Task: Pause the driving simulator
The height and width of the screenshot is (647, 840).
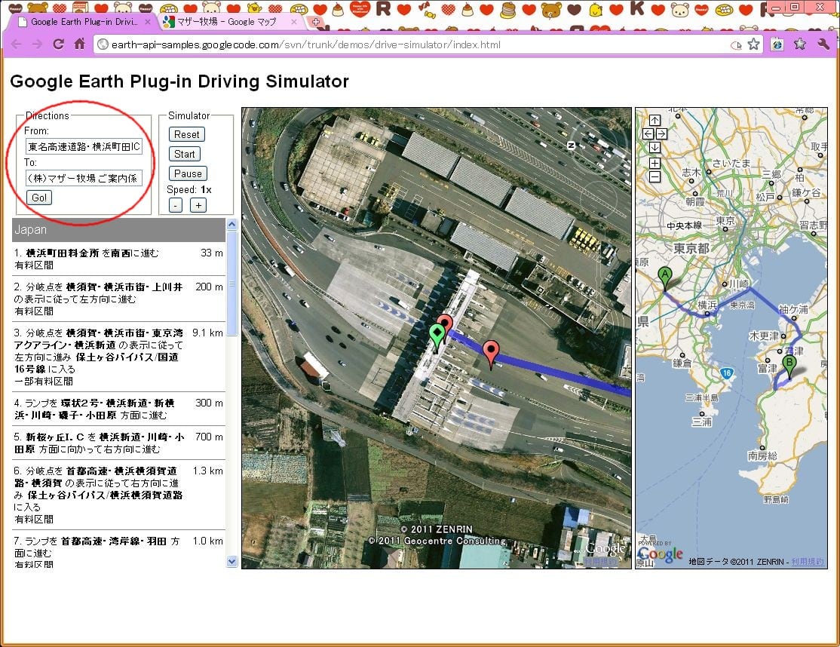Action: click(188, 173)
